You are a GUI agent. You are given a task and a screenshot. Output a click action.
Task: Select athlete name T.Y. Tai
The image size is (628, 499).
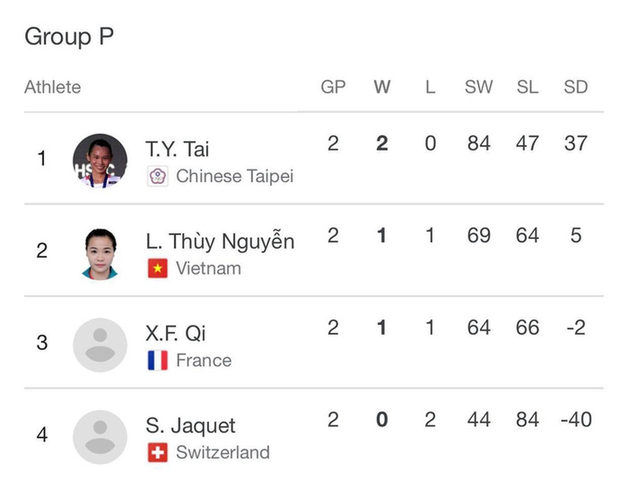(177, 149)
